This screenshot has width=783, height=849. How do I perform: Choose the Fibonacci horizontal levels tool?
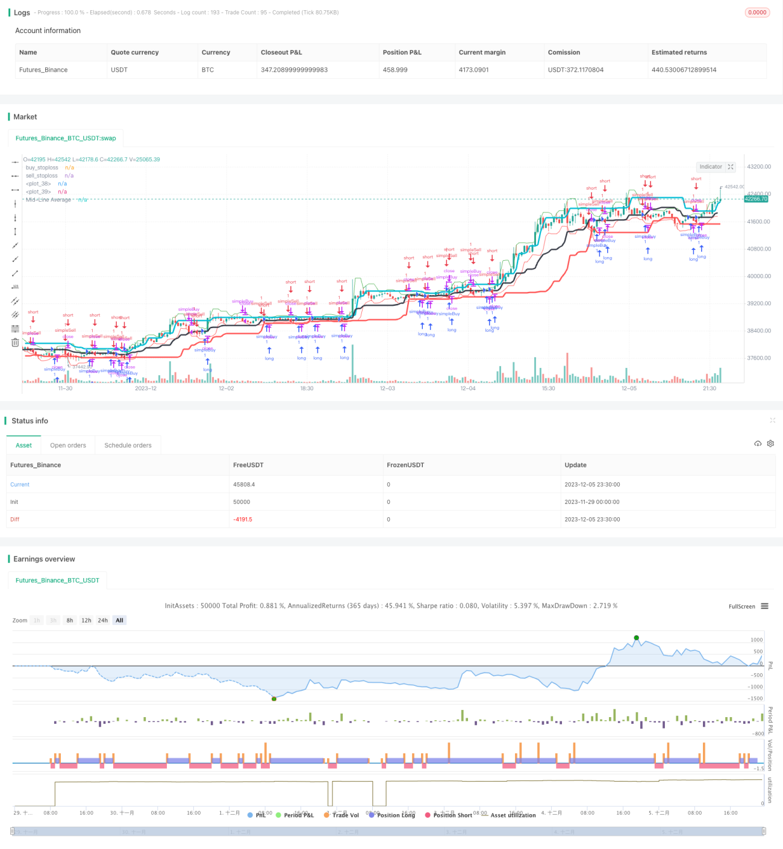click(x=15, y=328)
